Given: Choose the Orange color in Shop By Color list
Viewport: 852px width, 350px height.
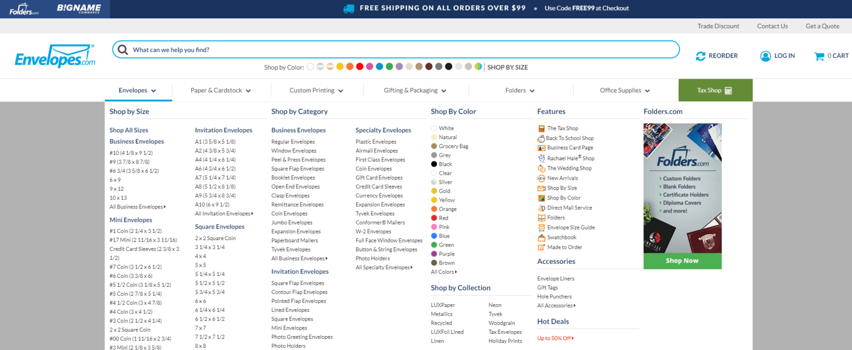Looking at the screenshot, I should coord(434,209).
